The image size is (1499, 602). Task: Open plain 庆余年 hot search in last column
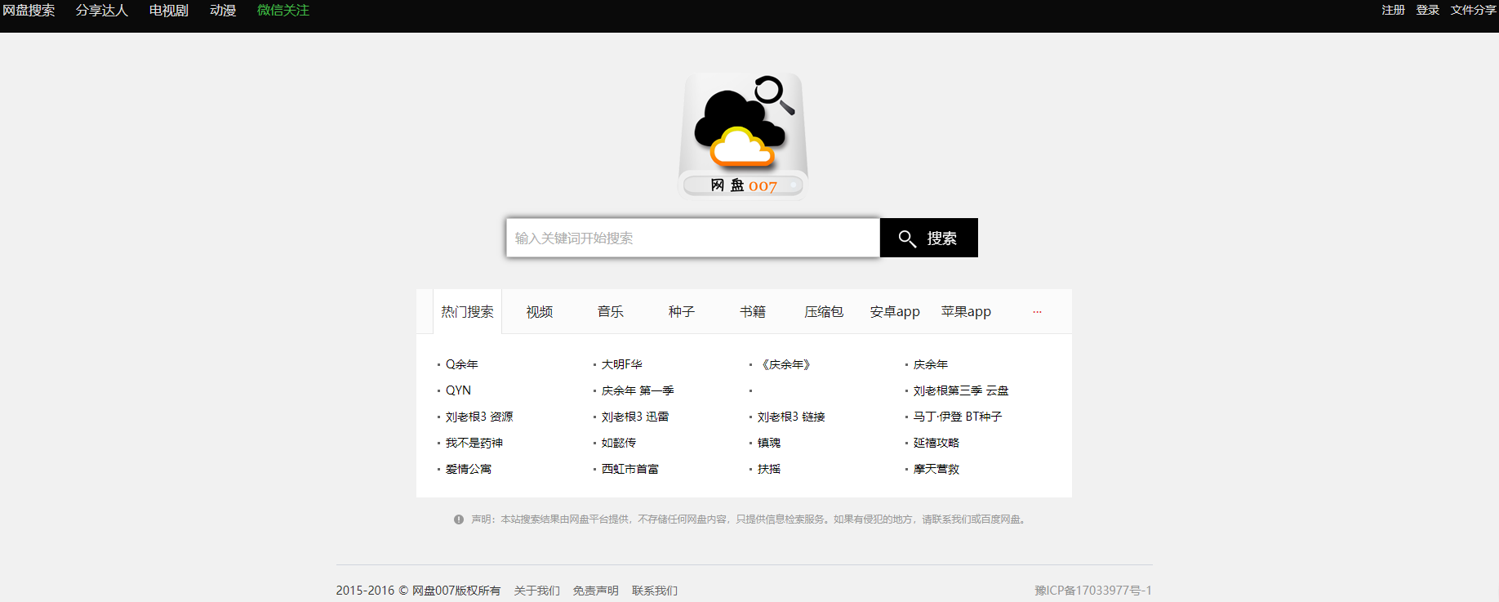point(931,364)
